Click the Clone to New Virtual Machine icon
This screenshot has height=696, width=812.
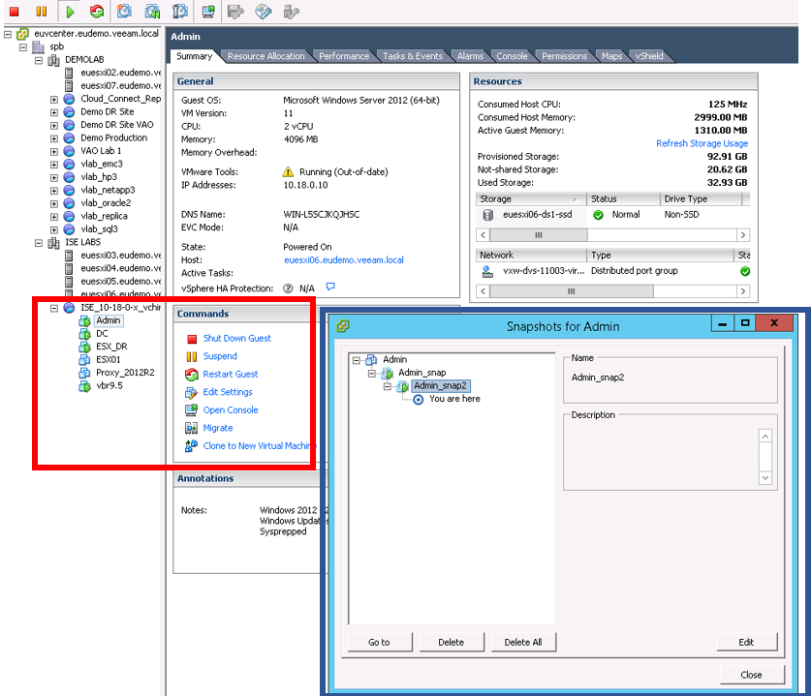tap(191, 446)
